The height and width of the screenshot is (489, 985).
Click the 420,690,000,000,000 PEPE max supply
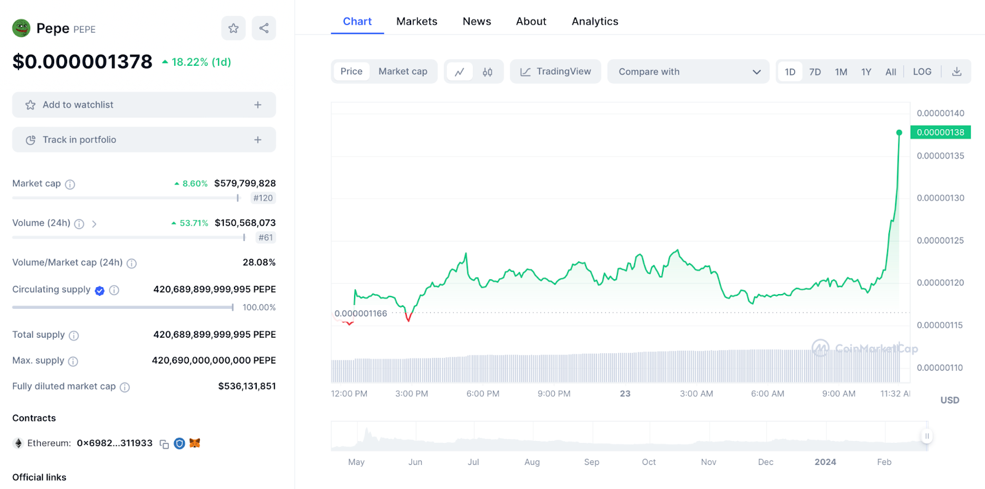pyautogui.click(x=214, y=360)
